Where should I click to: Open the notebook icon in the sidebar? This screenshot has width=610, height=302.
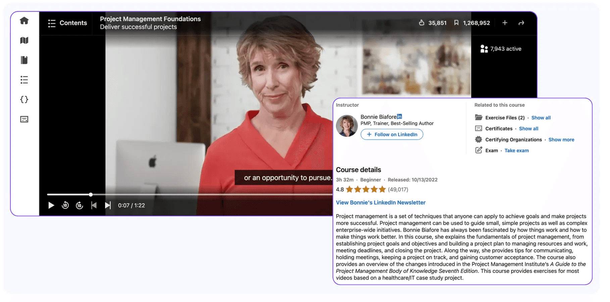(24, 60)
